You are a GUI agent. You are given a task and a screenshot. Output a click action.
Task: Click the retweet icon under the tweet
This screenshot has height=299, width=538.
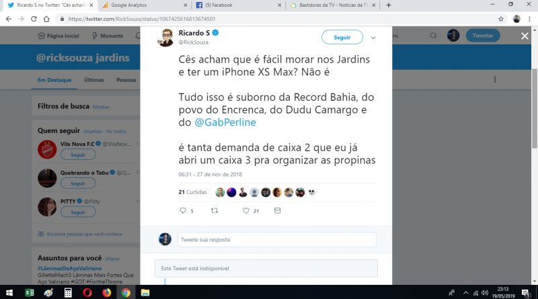click(215, 210)
